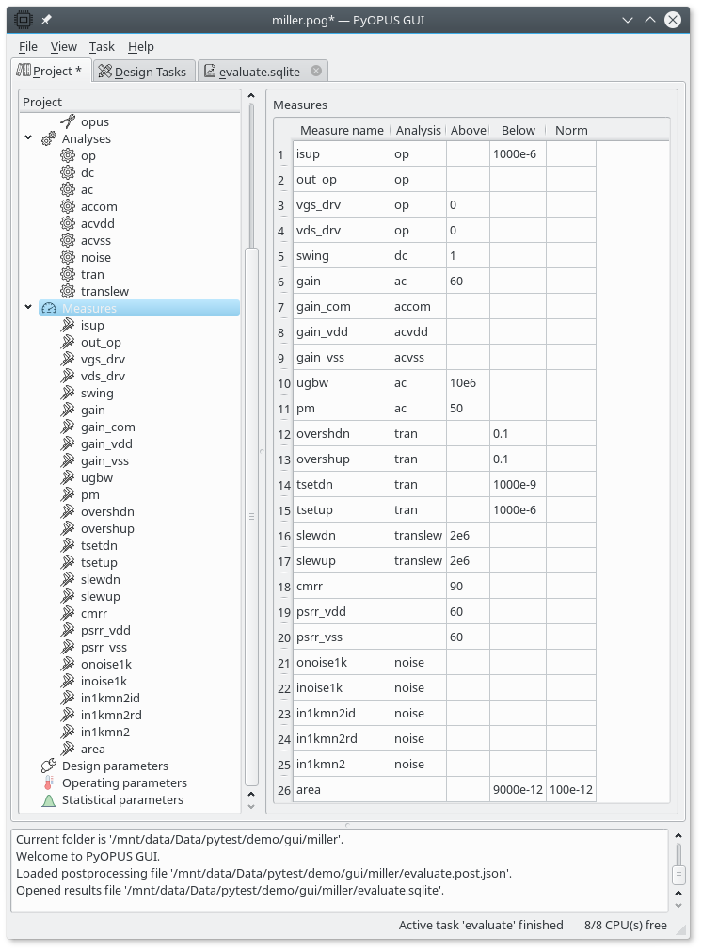Collapse the Analyses tree node
Viewport: 702px width, 951px height.
[28, 138]
